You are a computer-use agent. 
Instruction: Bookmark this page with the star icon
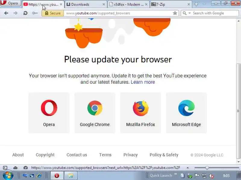(175, 13)
